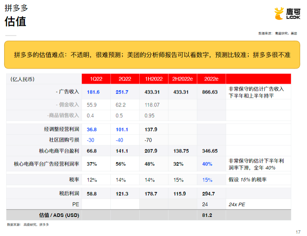Select the value '346.65'
The height and width of the screenshot is (236, 307).
coord(210,151)
